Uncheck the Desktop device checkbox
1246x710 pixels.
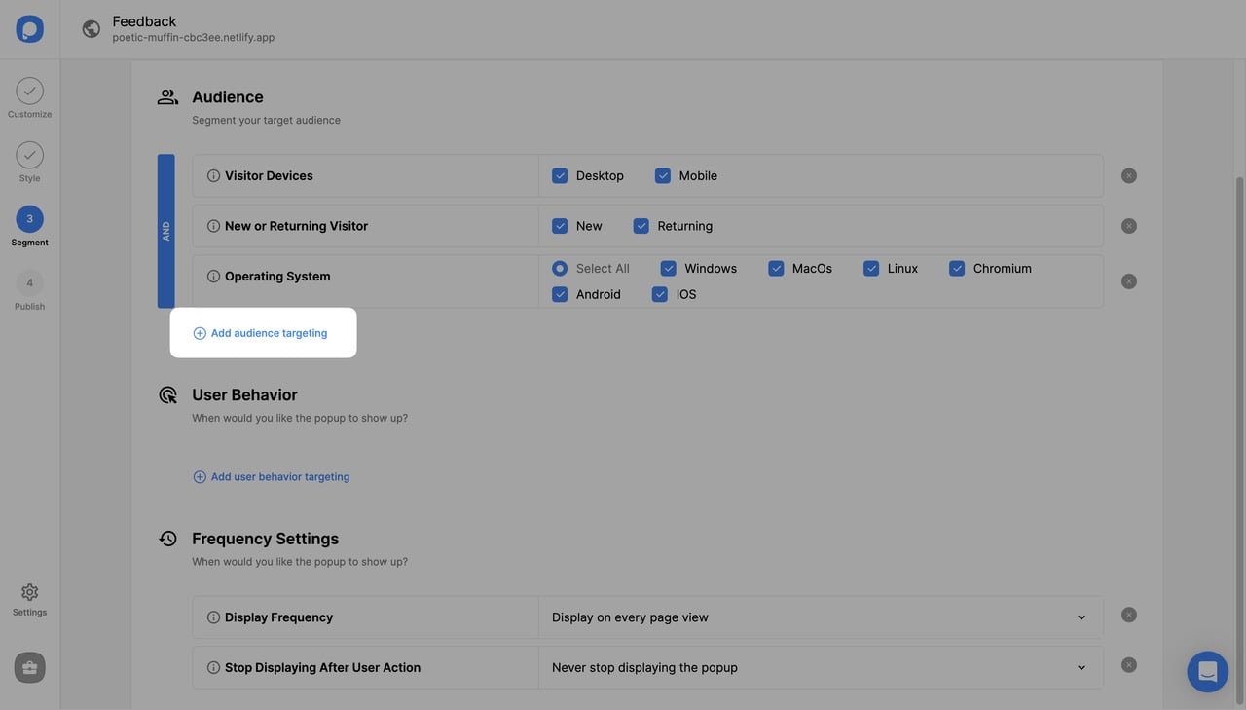pos(560,176)
